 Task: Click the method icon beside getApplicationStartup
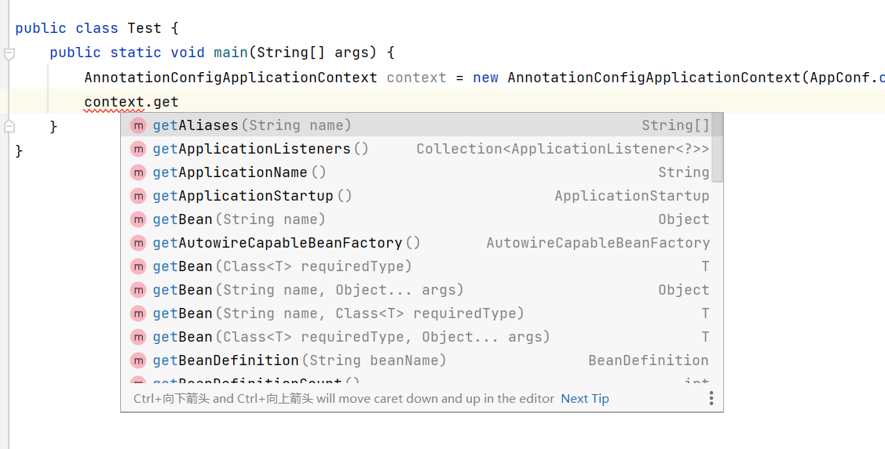pyautogui.click(x=138, y=196)
